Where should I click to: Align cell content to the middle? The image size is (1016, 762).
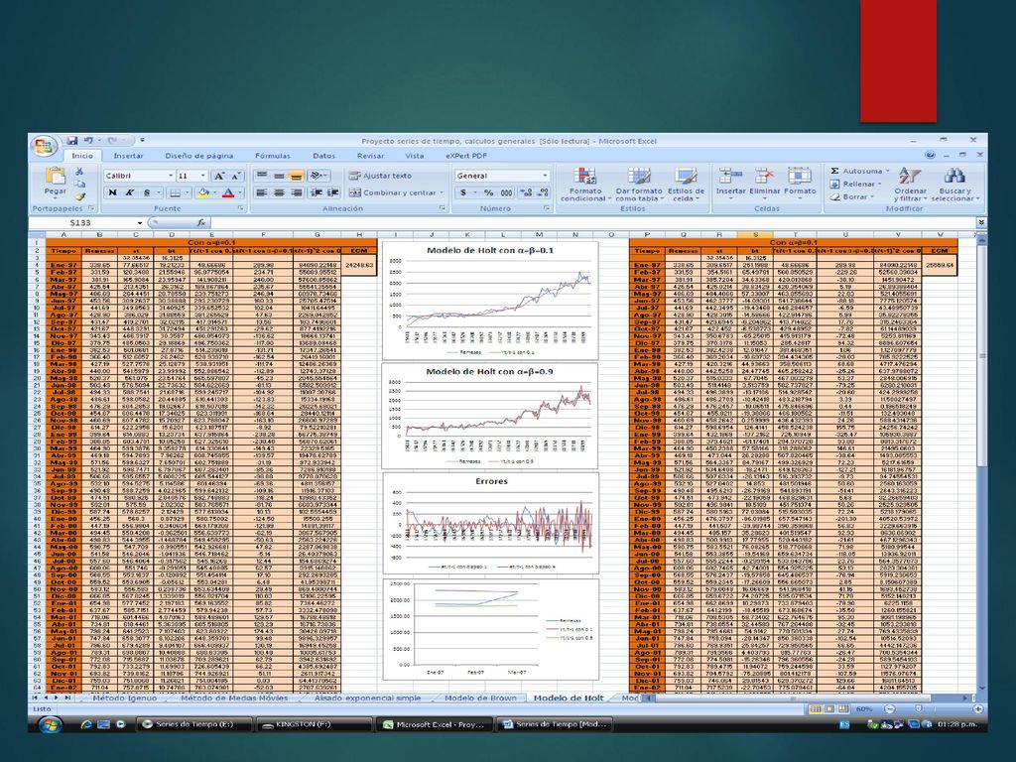pyautogui.click(x=279, y=176)
